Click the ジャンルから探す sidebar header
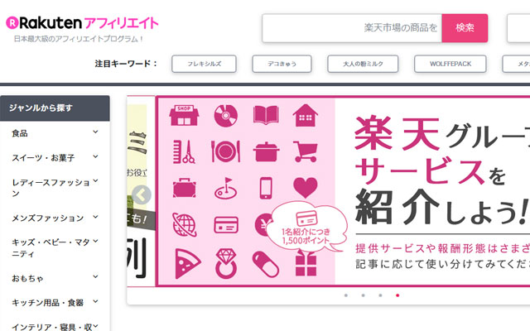The height and width of the screenshot is (331, 530). coord(55,108)
